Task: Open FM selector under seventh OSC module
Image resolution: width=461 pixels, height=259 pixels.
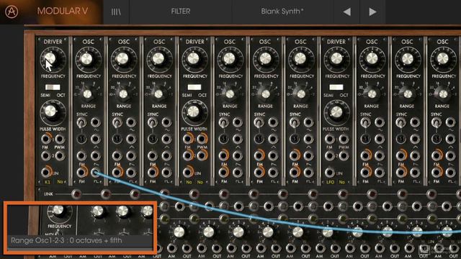Action: (366, 182)
